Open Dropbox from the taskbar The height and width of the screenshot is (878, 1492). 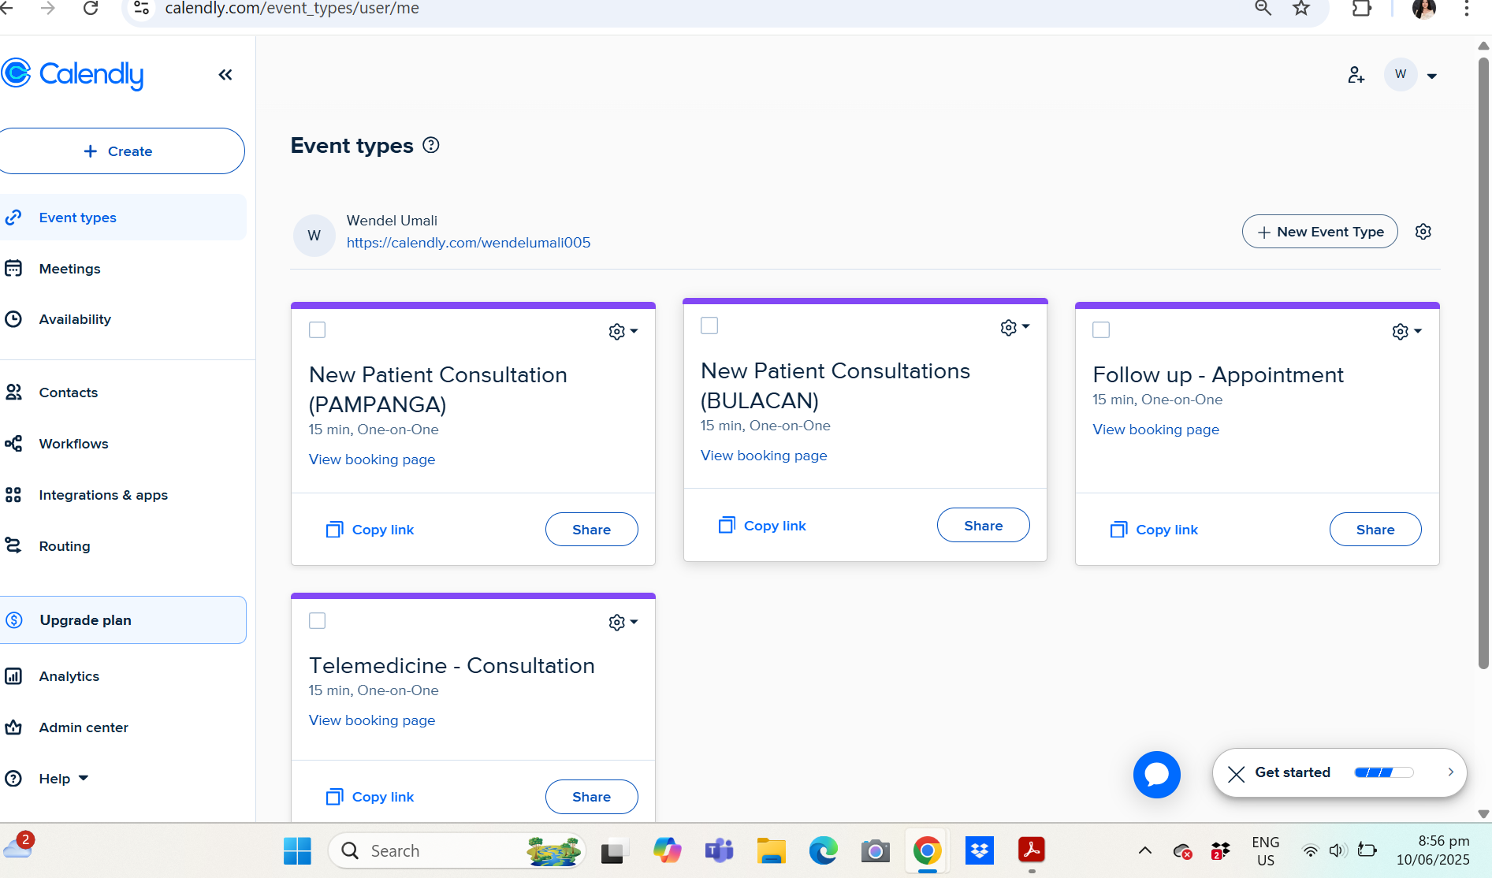tap(980, 851)
